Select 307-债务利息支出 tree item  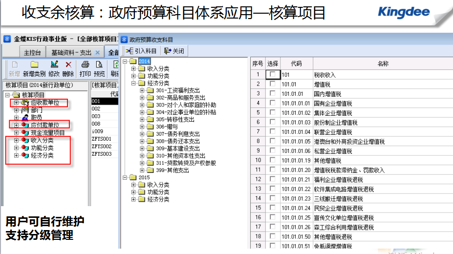point(178,134)
